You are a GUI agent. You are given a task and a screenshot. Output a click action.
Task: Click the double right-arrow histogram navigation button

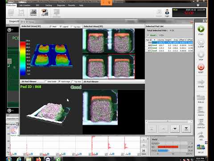pyautogui.click(x=144, y=145)
